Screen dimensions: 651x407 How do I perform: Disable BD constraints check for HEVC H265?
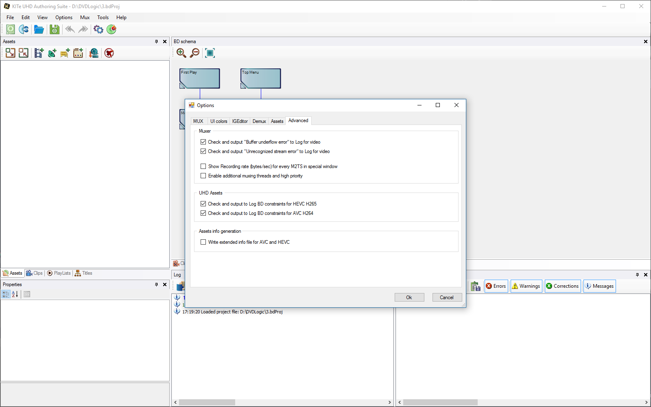point(203,204)
